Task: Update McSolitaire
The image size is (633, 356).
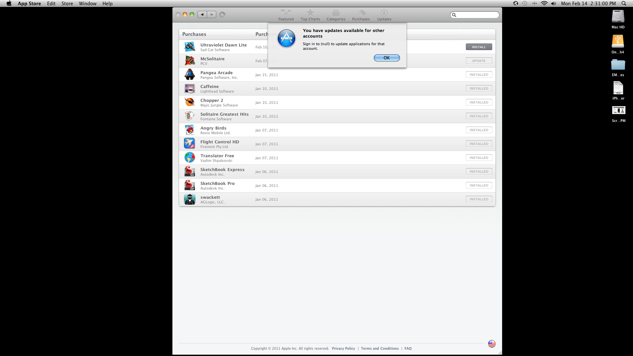Action: tap(479, 61)
